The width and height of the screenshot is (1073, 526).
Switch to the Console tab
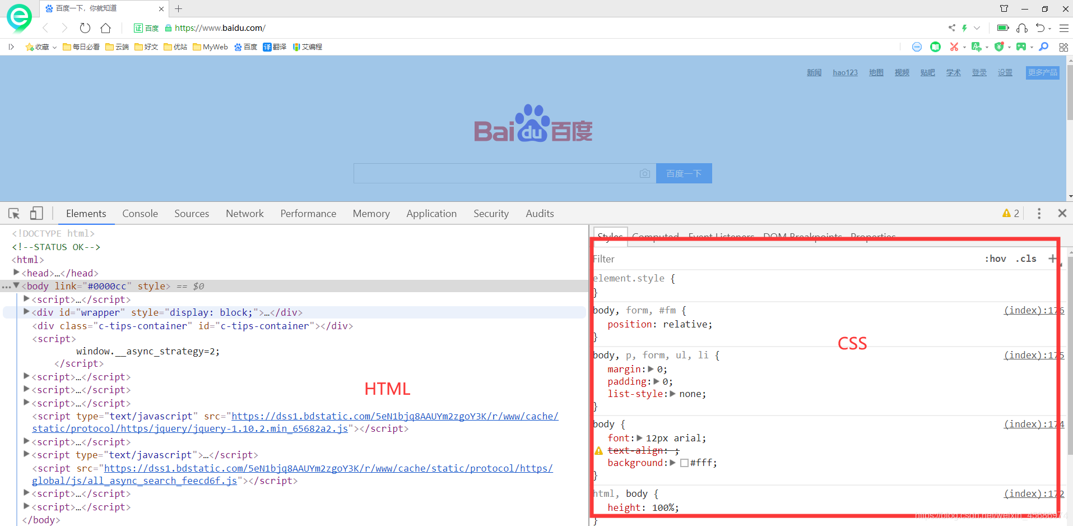(x=140, y=214)
